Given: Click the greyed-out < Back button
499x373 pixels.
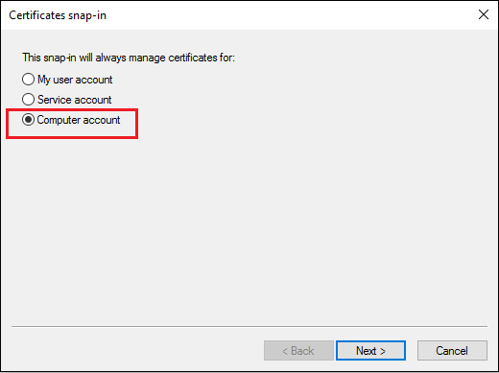Looking at the screenshot, I should [298, 351].
